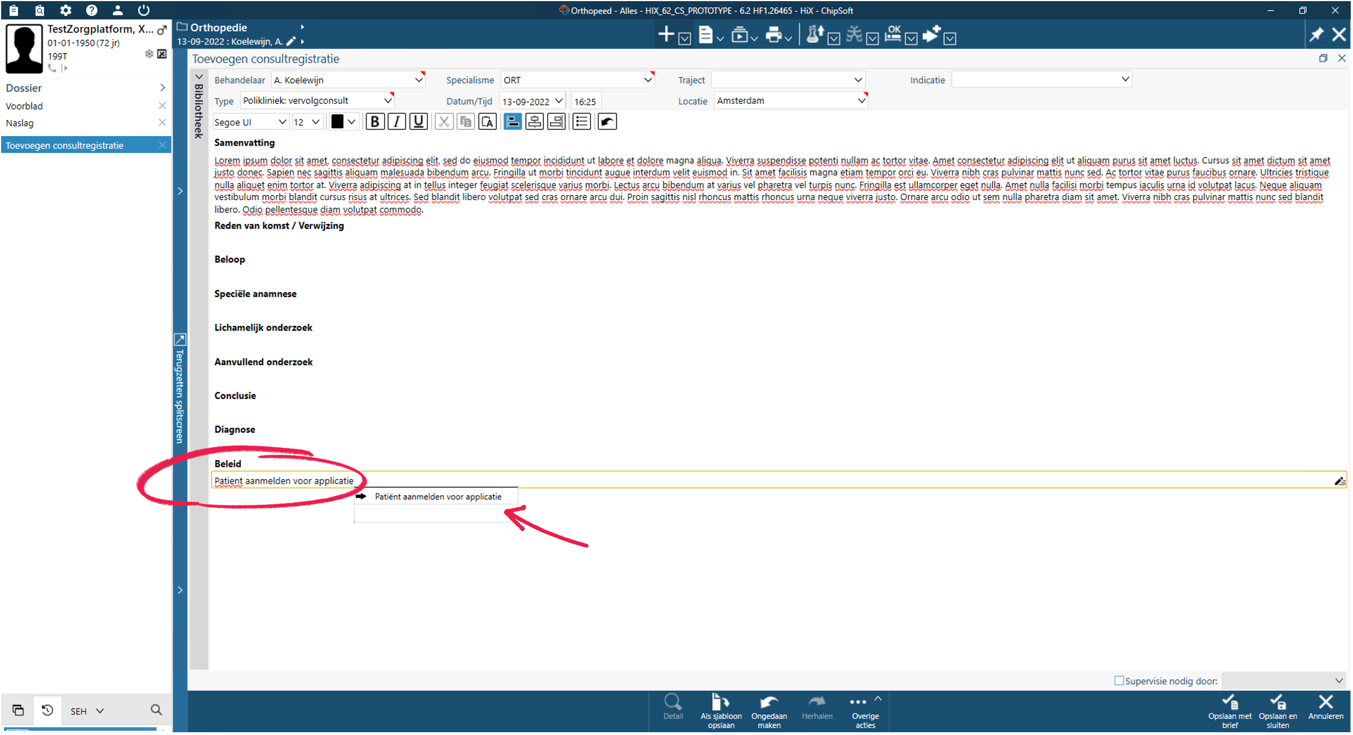Open the paste from clipboard icon
Screen dimensions: 1353x735
tap(487, 121)
